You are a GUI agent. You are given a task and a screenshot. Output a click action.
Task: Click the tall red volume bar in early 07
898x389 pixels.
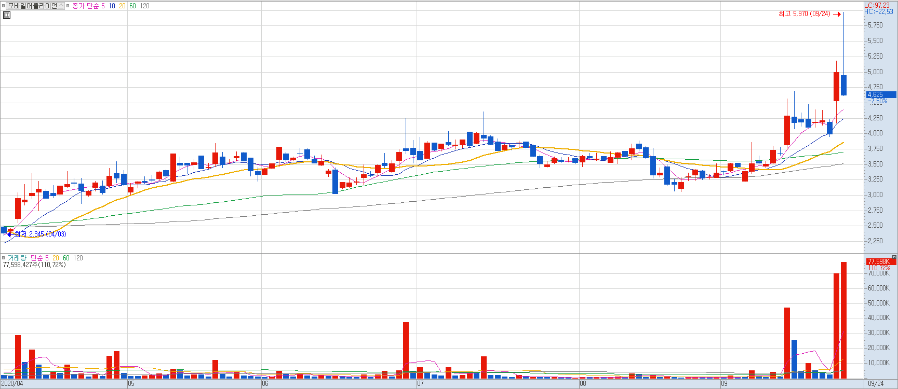click(406, 350)
